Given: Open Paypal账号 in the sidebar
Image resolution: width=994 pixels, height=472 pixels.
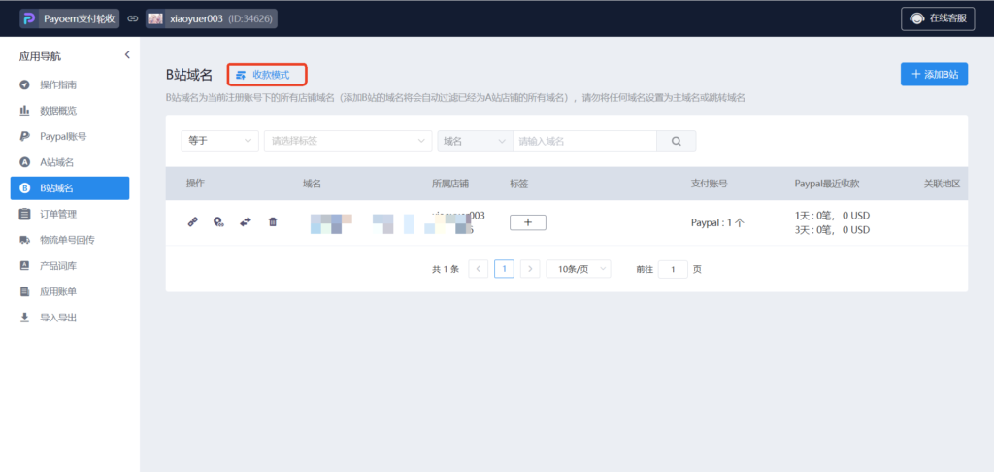Looking at the screenshot, I should [x=63, y=136].
